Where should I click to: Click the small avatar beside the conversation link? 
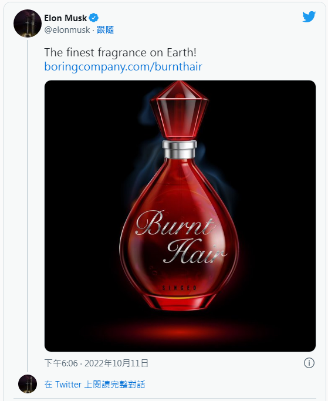[x=28, y=384]
